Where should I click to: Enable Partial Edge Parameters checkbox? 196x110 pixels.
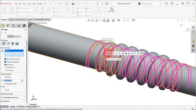(2, 97)
